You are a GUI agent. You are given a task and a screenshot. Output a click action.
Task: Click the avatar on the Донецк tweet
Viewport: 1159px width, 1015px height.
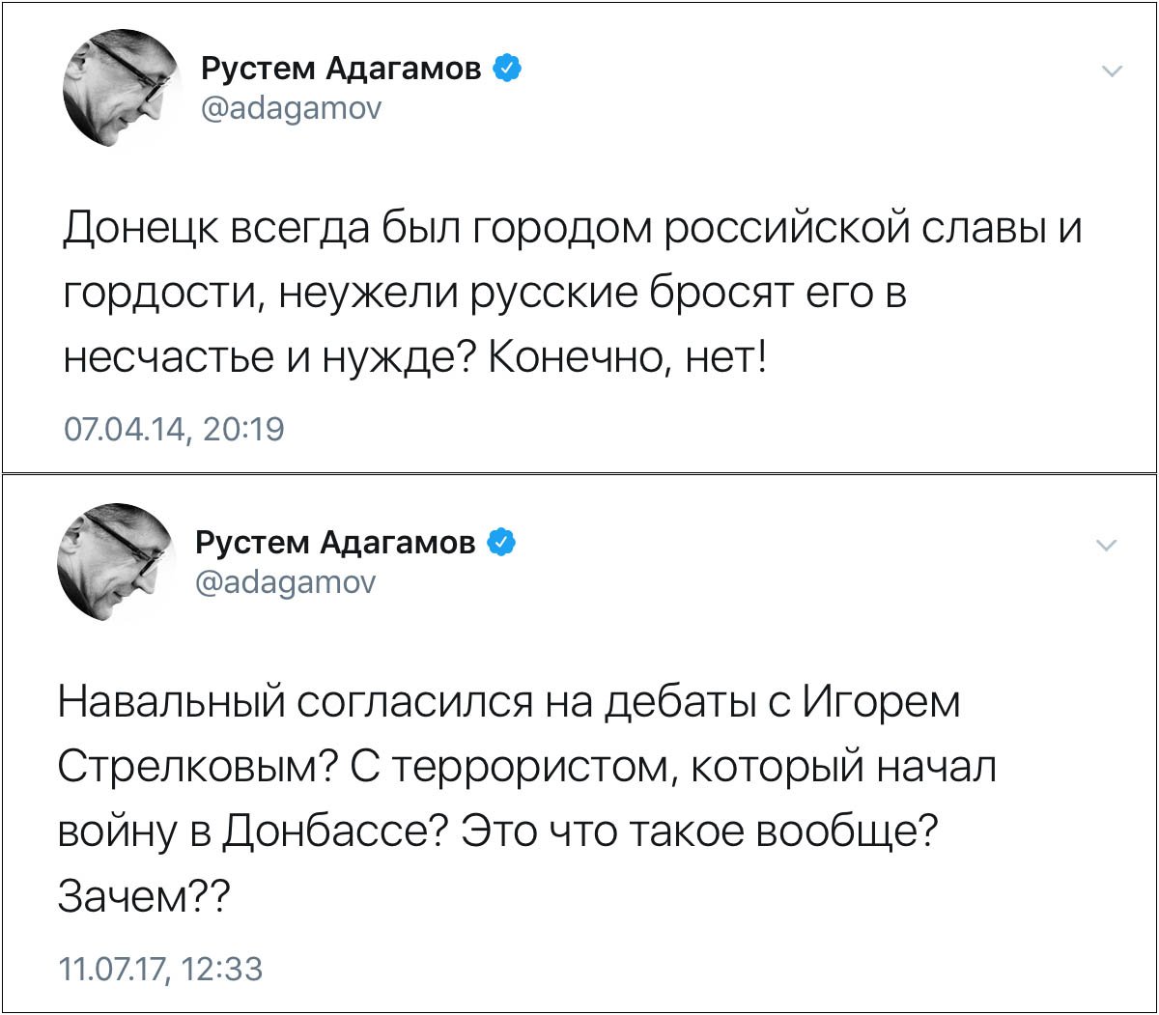point(123,89)
